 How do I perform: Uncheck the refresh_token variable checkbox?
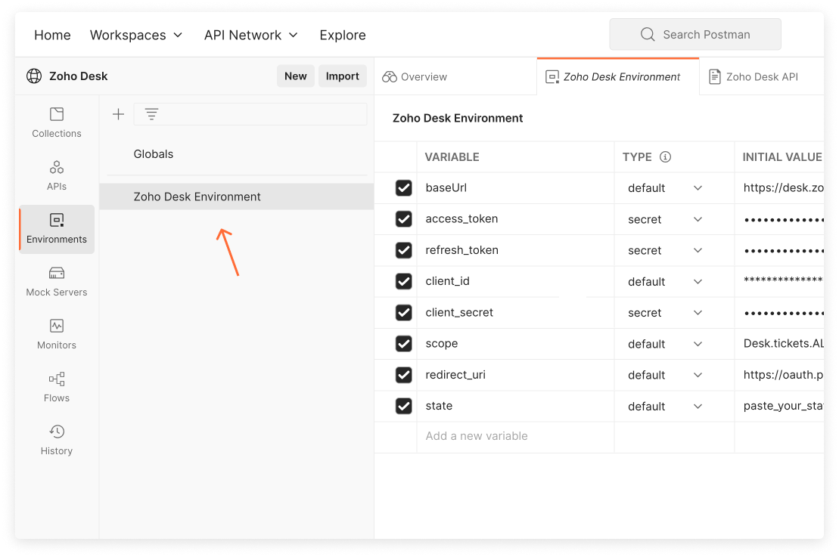pos(403,250)
